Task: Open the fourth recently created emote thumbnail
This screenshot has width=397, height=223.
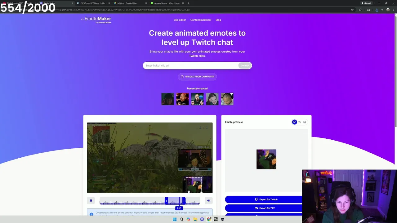Action: [212, 99]
